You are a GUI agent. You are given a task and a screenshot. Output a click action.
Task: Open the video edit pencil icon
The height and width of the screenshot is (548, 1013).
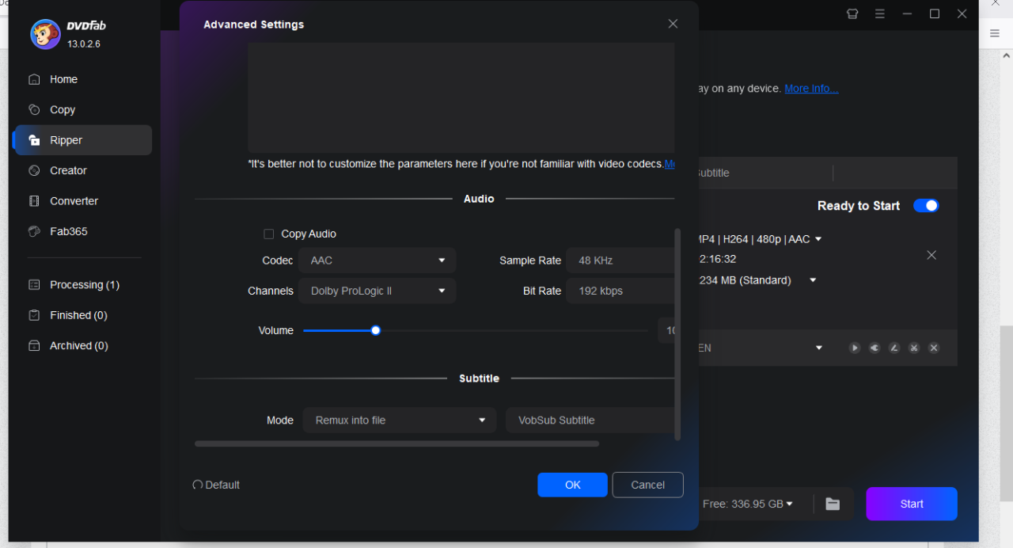894,348
